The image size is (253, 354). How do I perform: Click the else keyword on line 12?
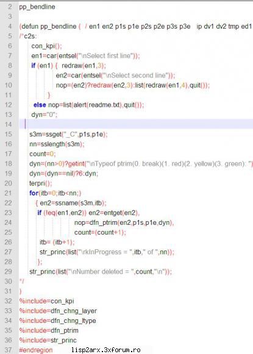tap(40, 105)
